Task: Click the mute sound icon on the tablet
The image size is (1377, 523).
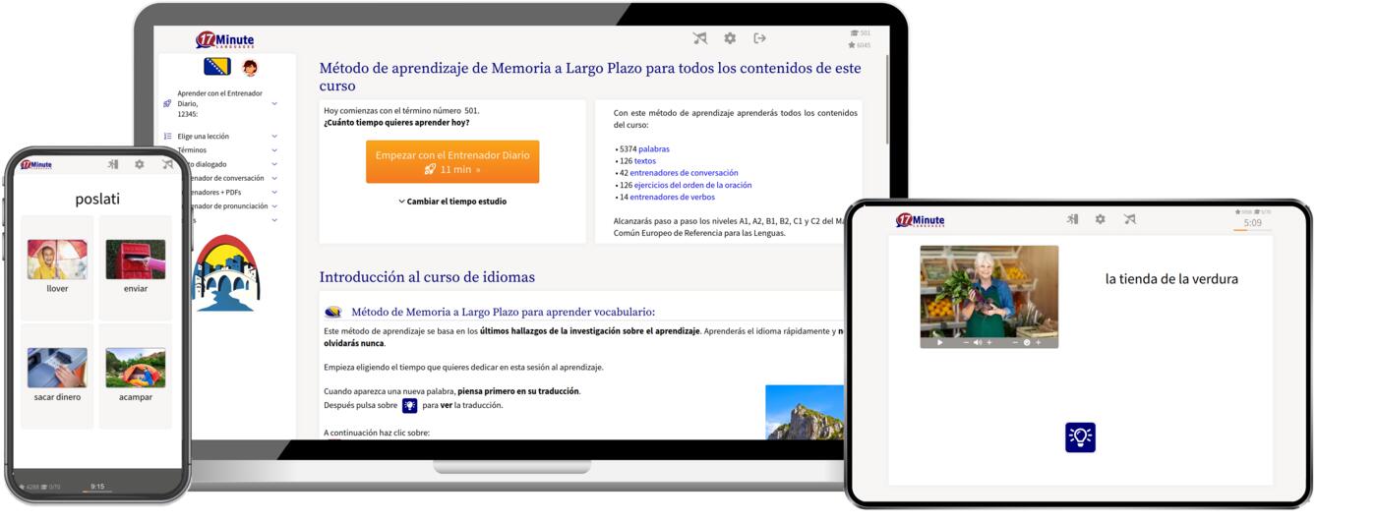Action: pos(1129,219)
